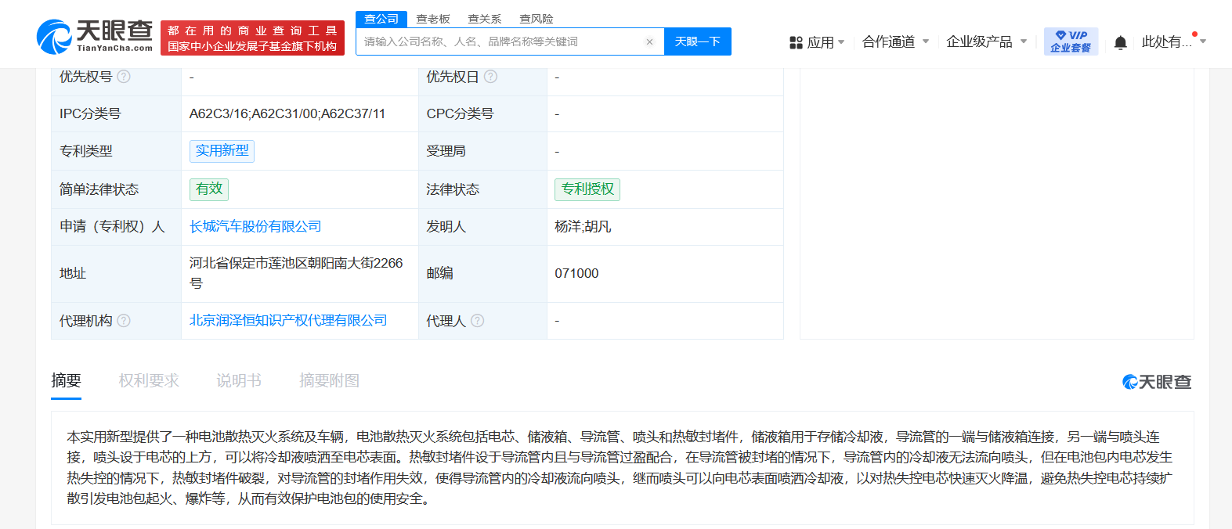
Task: Switch to the 查老板 search tab
Action: 433,19
